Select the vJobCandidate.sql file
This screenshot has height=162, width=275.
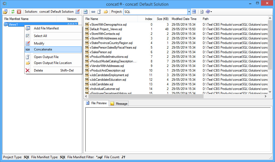point(101,84)
